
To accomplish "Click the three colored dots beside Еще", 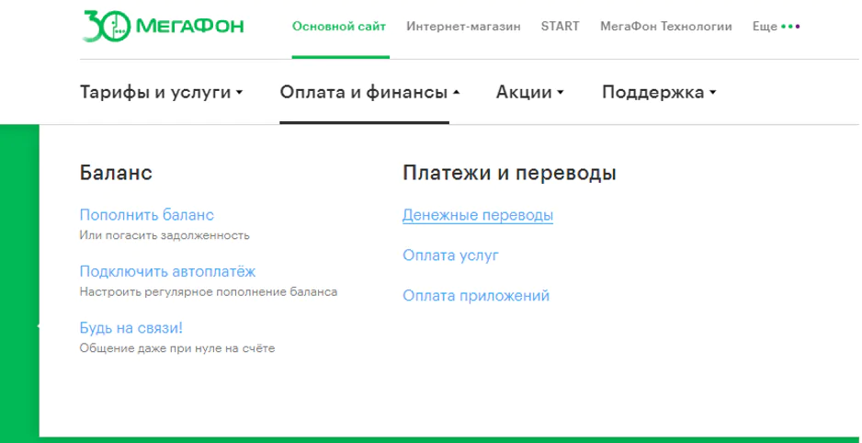I will 790,27.
